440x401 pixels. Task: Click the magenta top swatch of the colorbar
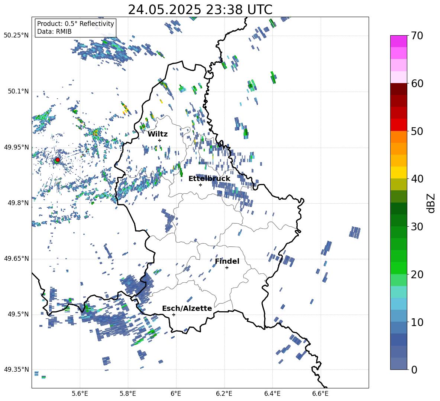398,42
